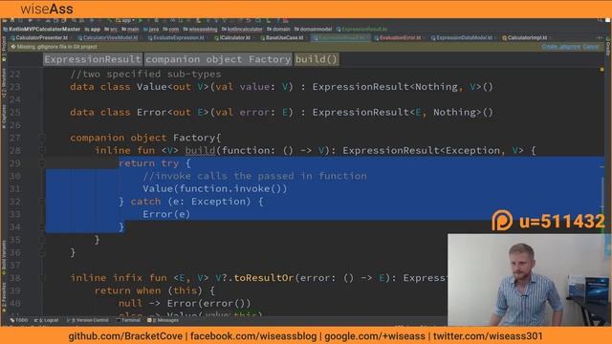
Task: Click line number 28 in gutter
Action: tap(15, 151)
